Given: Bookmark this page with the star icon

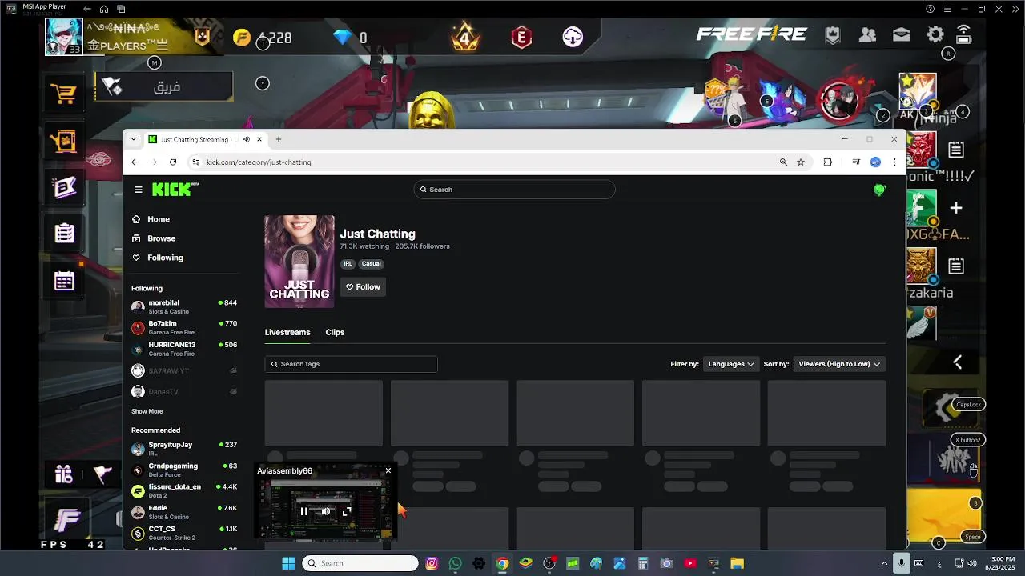Looking at the screenshot, I should [x=801, y=162].
